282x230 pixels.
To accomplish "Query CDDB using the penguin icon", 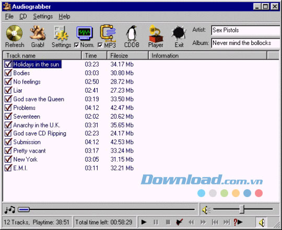I will 132,33.
